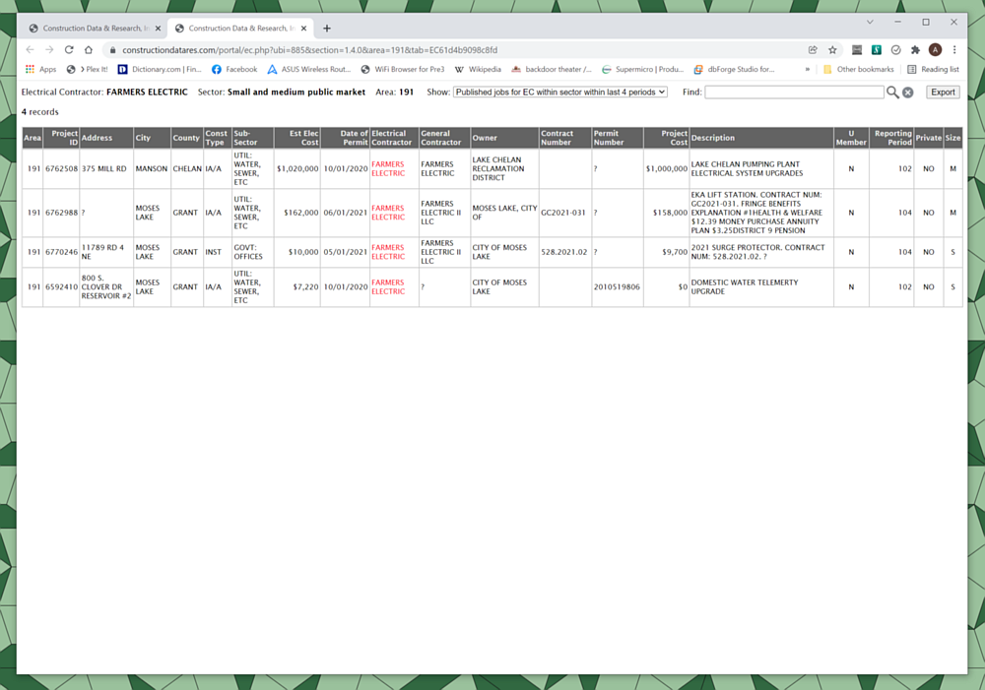Open a new browser tab
The image size is (985, 690).
[x=327, y=29]
